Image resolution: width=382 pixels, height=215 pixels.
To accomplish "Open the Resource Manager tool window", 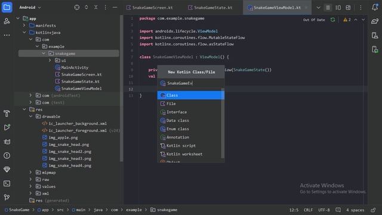I will [7, 21].
